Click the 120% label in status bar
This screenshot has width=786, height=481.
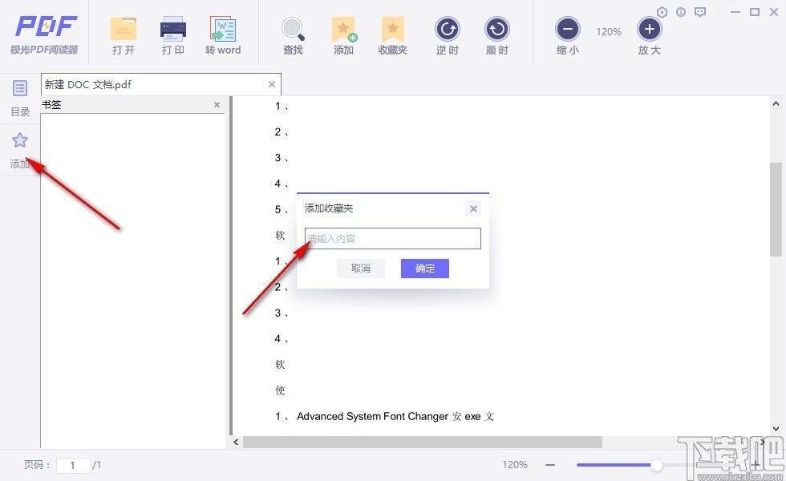(515, 465)
